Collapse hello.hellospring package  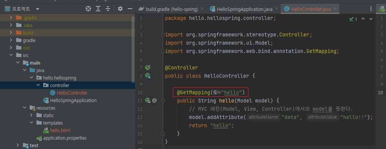pyautogui.click(x=31, y=78)
